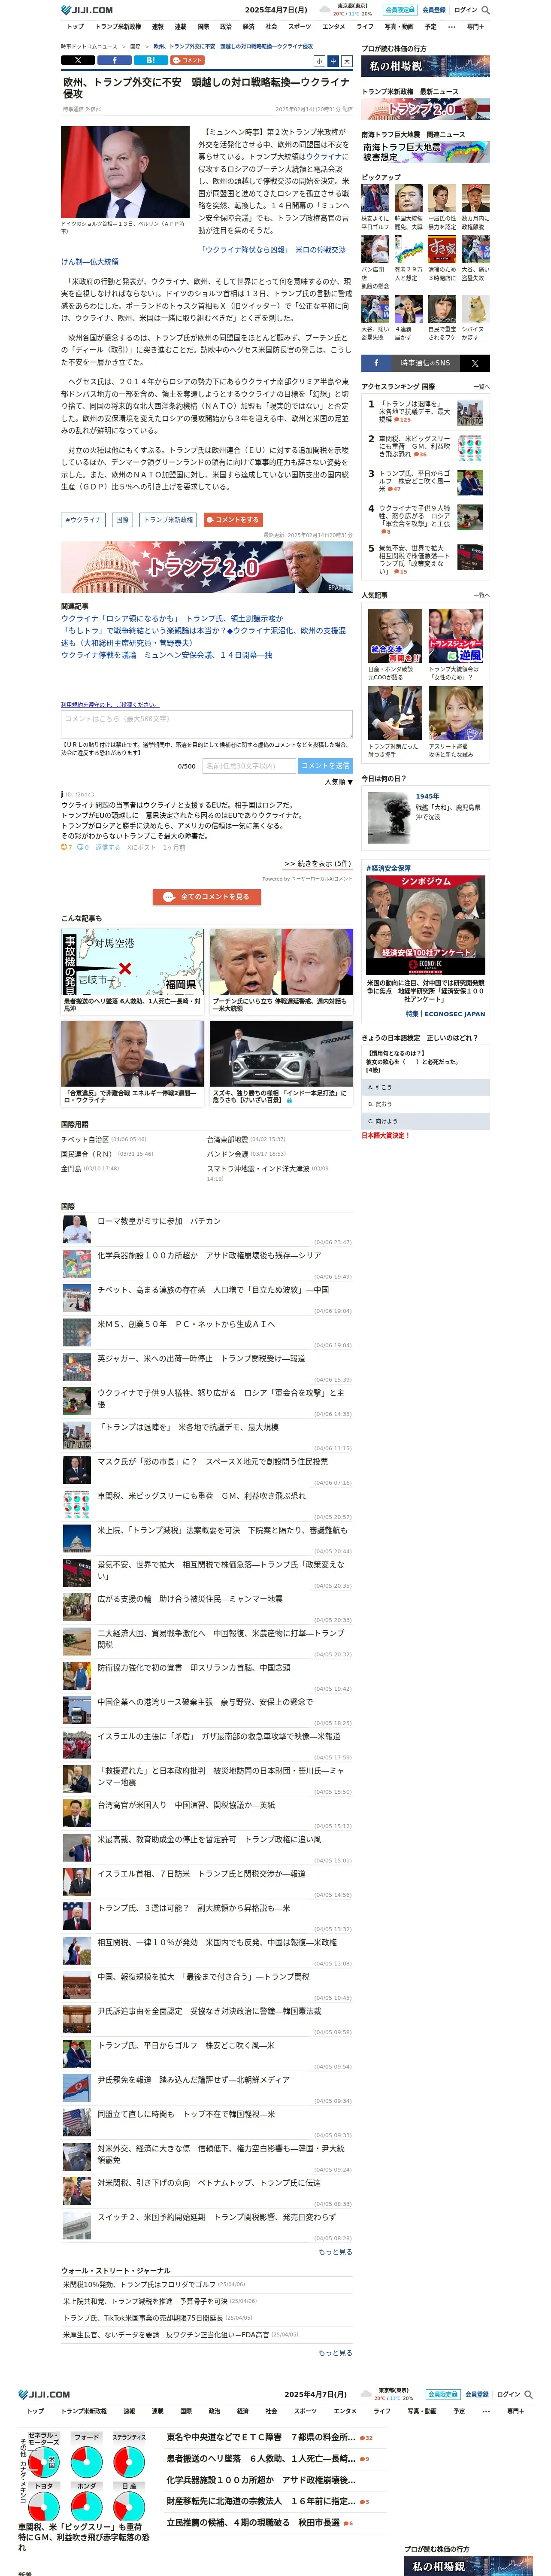This screenshot has height=2576, width=551.
Task: Click the orange コメント button beside the B! share
Action: (x=188, y=60)
